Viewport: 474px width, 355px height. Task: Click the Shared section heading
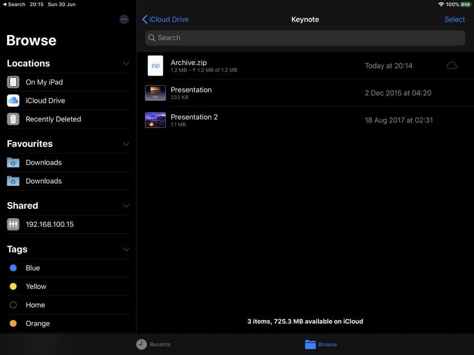tap(22, 205)
